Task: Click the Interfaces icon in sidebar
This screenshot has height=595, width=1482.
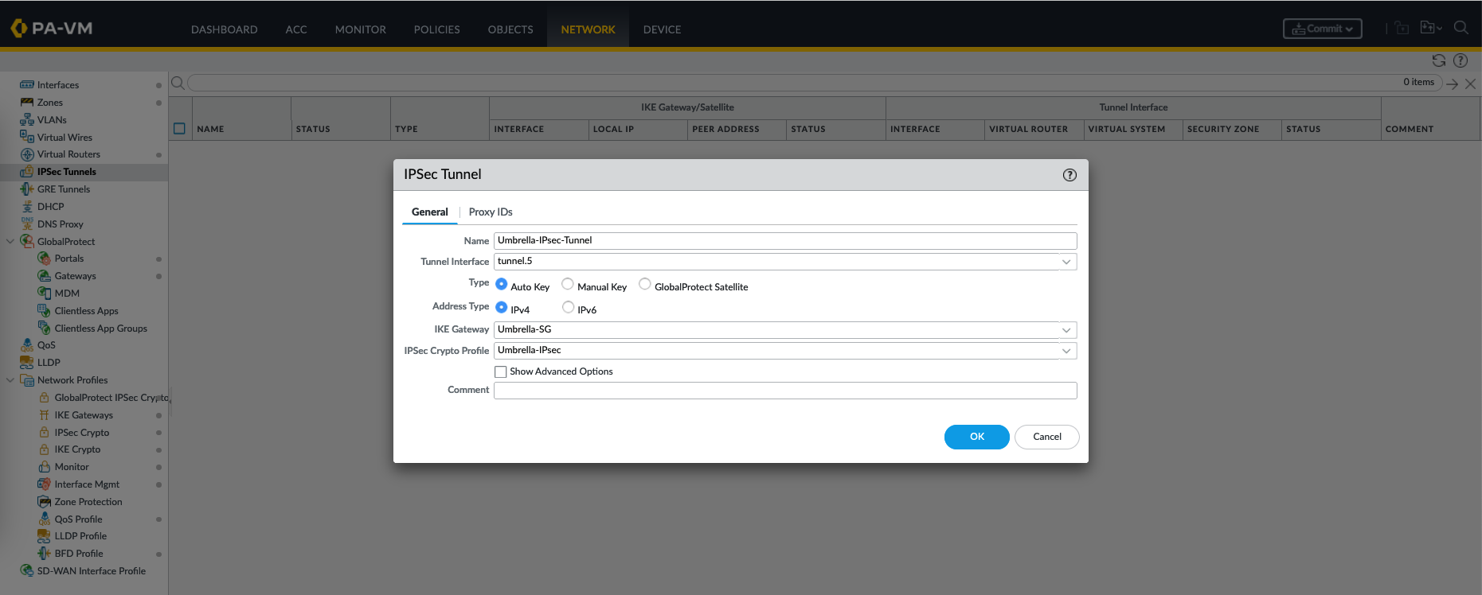Action: [x=27, y=85]
